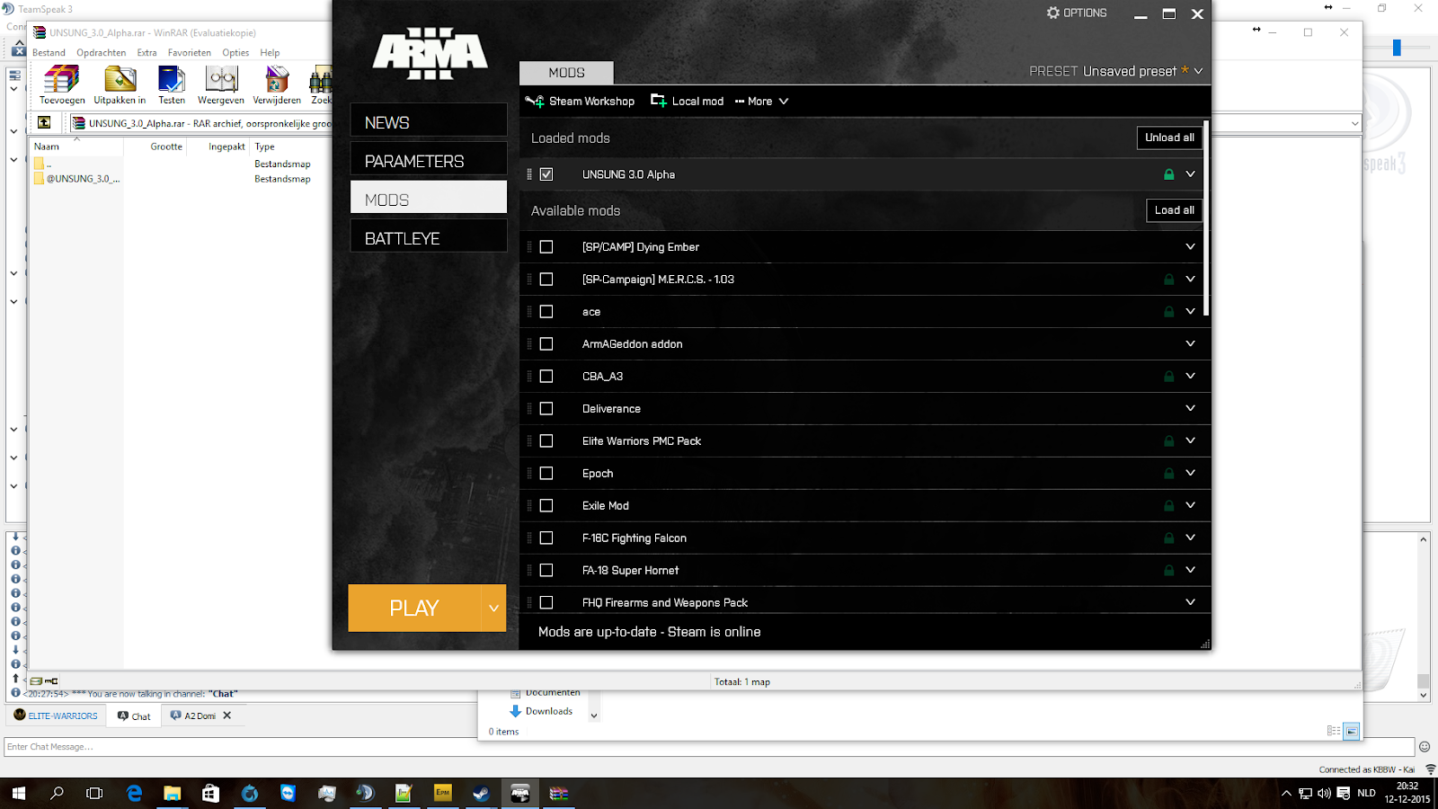Tick the ArmAGeddon addon checkbox

tap(546, 344)
